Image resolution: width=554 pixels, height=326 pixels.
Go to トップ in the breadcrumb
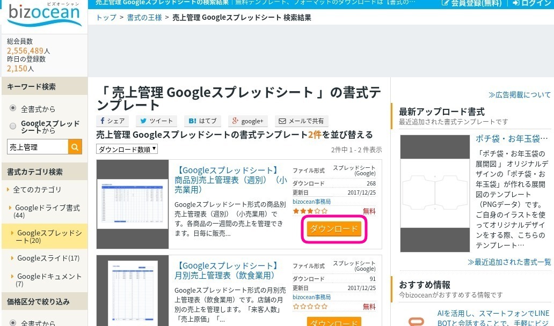pos(106,17)
